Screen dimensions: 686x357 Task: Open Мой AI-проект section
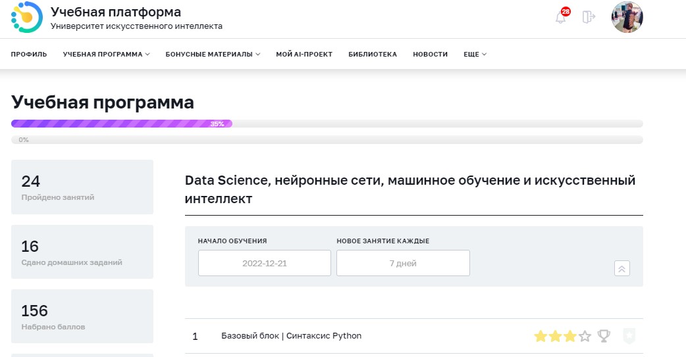(x=304, y=55)
